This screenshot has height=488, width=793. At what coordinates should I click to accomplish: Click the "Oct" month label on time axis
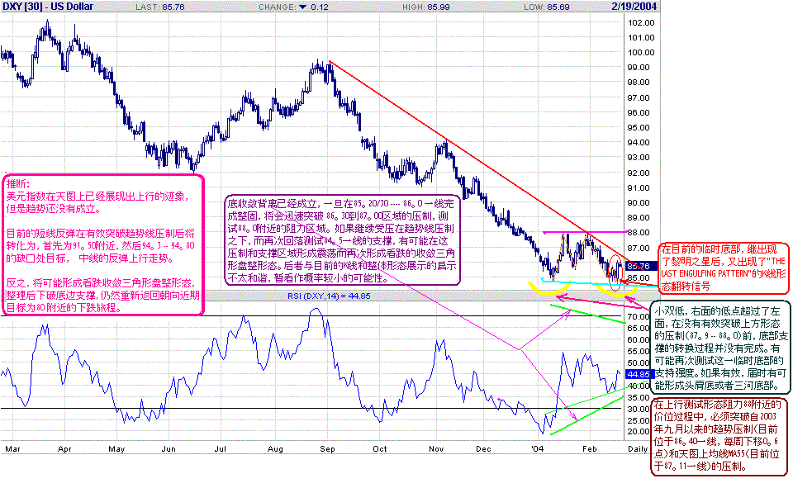tap(379, 449)
